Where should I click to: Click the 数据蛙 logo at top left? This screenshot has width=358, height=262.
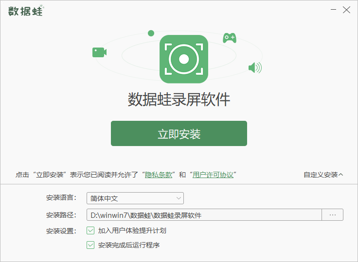[26, 11]
